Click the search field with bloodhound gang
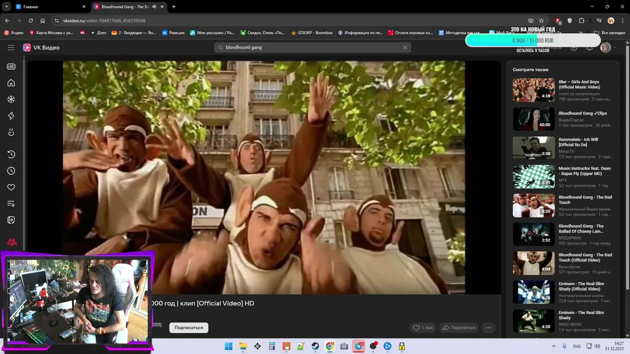 (x=313, y=48)
